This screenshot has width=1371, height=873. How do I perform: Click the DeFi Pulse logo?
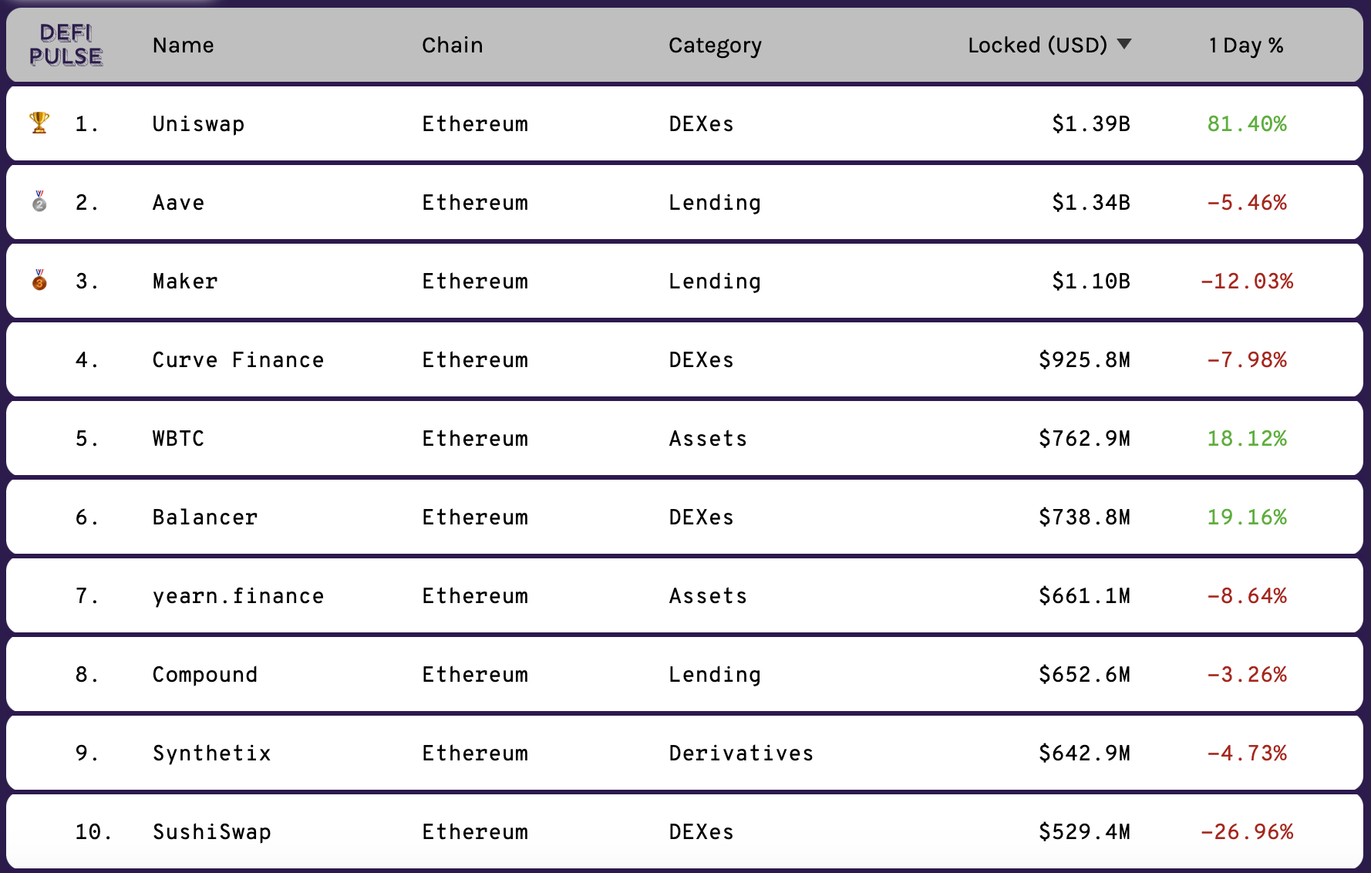pyautogui.click(x=66, y=45)
